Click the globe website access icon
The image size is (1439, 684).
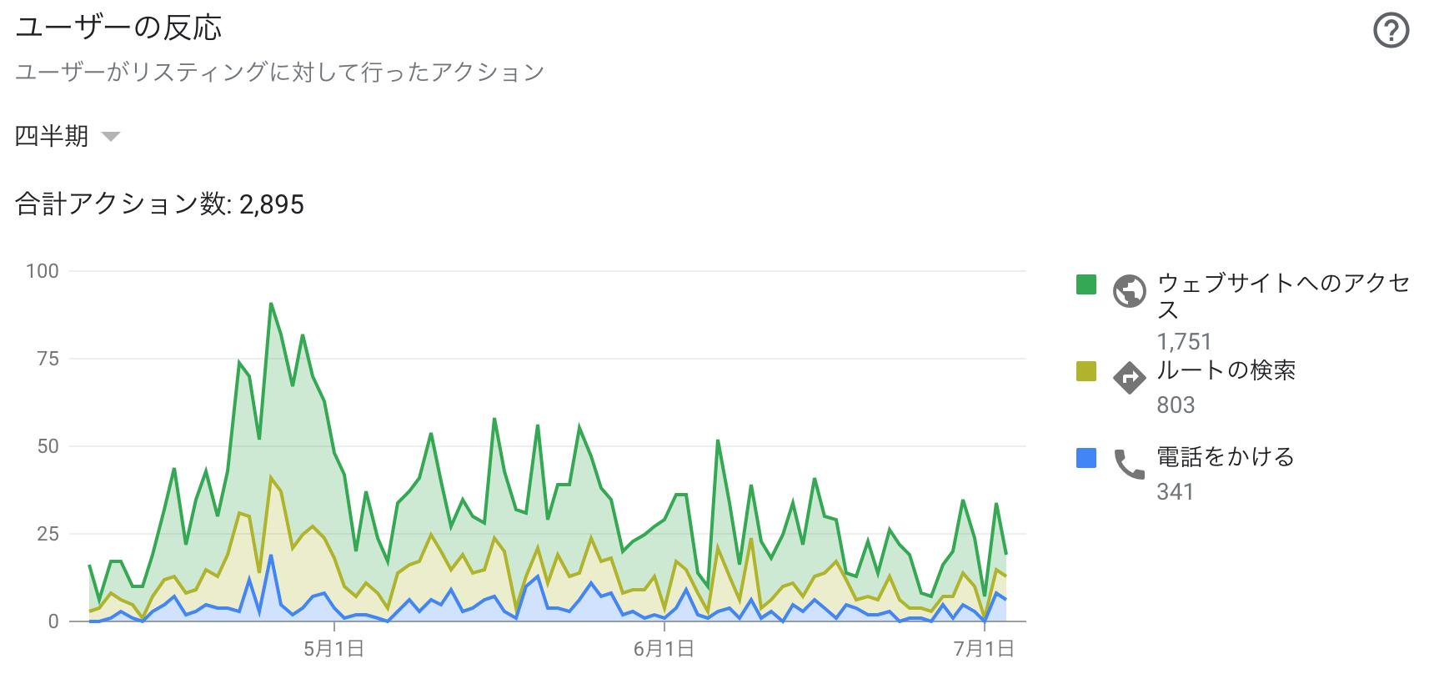[x=1129, y=291]
